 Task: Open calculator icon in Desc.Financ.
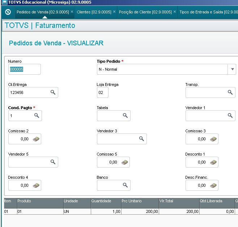[x=213, y=185]
